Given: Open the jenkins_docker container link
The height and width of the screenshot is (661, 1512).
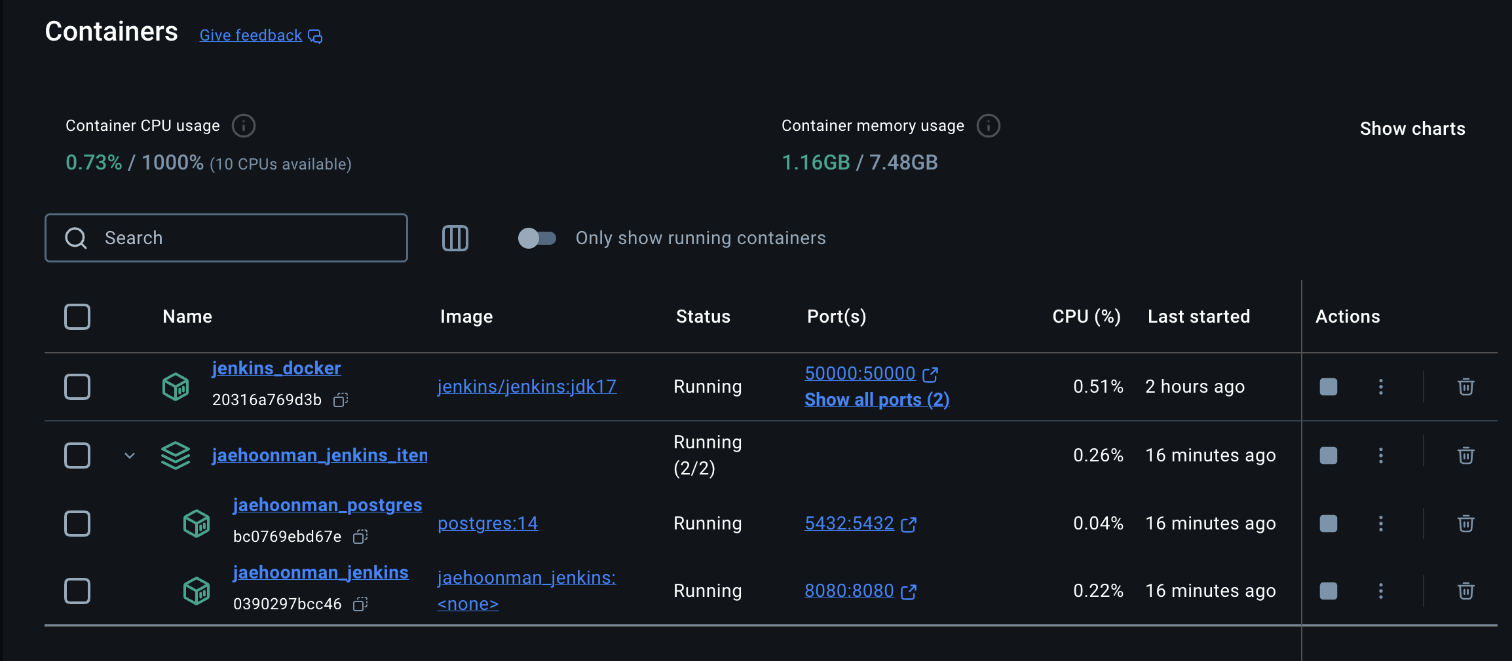Looking at the screenshot, I should coord(276,368).
